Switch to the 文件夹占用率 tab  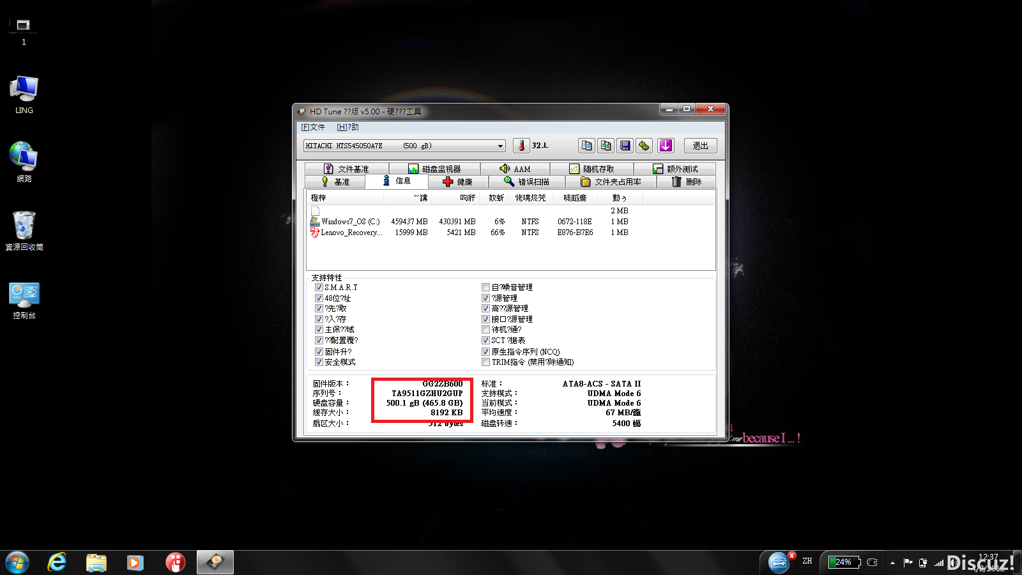(611, 181)
